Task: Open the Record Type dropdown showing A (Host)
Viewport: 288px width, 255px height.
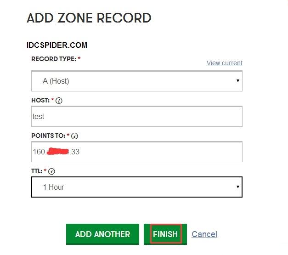Action: (x=137, y=81)
